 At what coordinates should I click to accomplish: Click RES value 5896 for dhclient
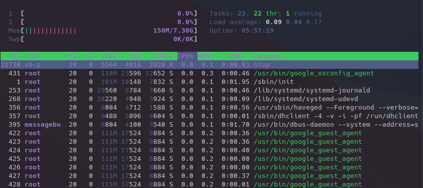pos(133,116)
